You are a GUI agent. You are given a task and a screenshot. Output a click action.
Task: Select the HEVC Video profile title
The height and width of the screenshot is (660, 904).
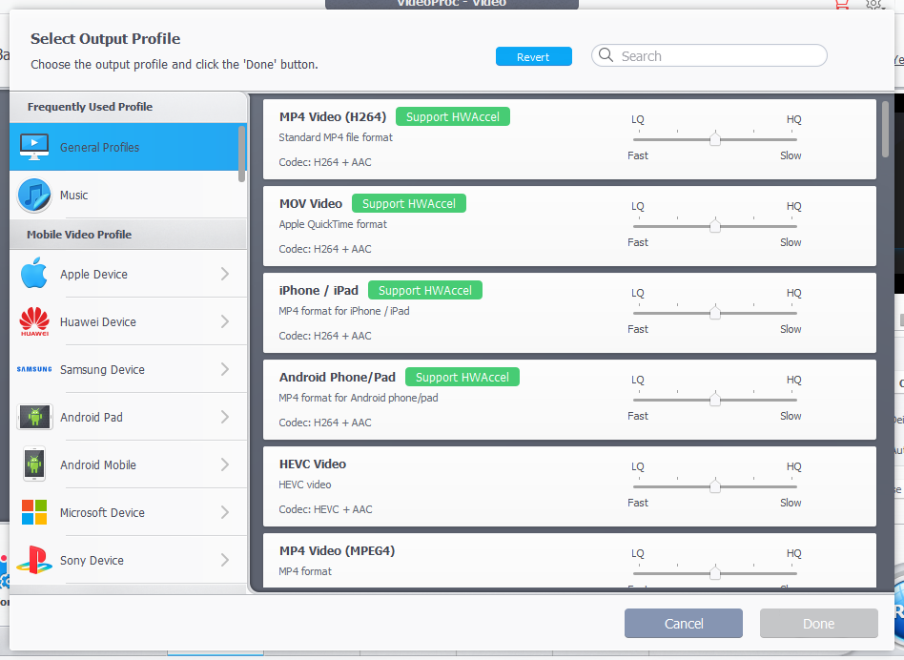point(313,464)
